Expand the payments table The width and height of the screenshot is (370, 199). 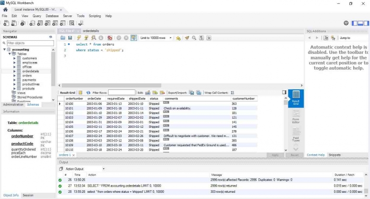[x=14, y=80]
